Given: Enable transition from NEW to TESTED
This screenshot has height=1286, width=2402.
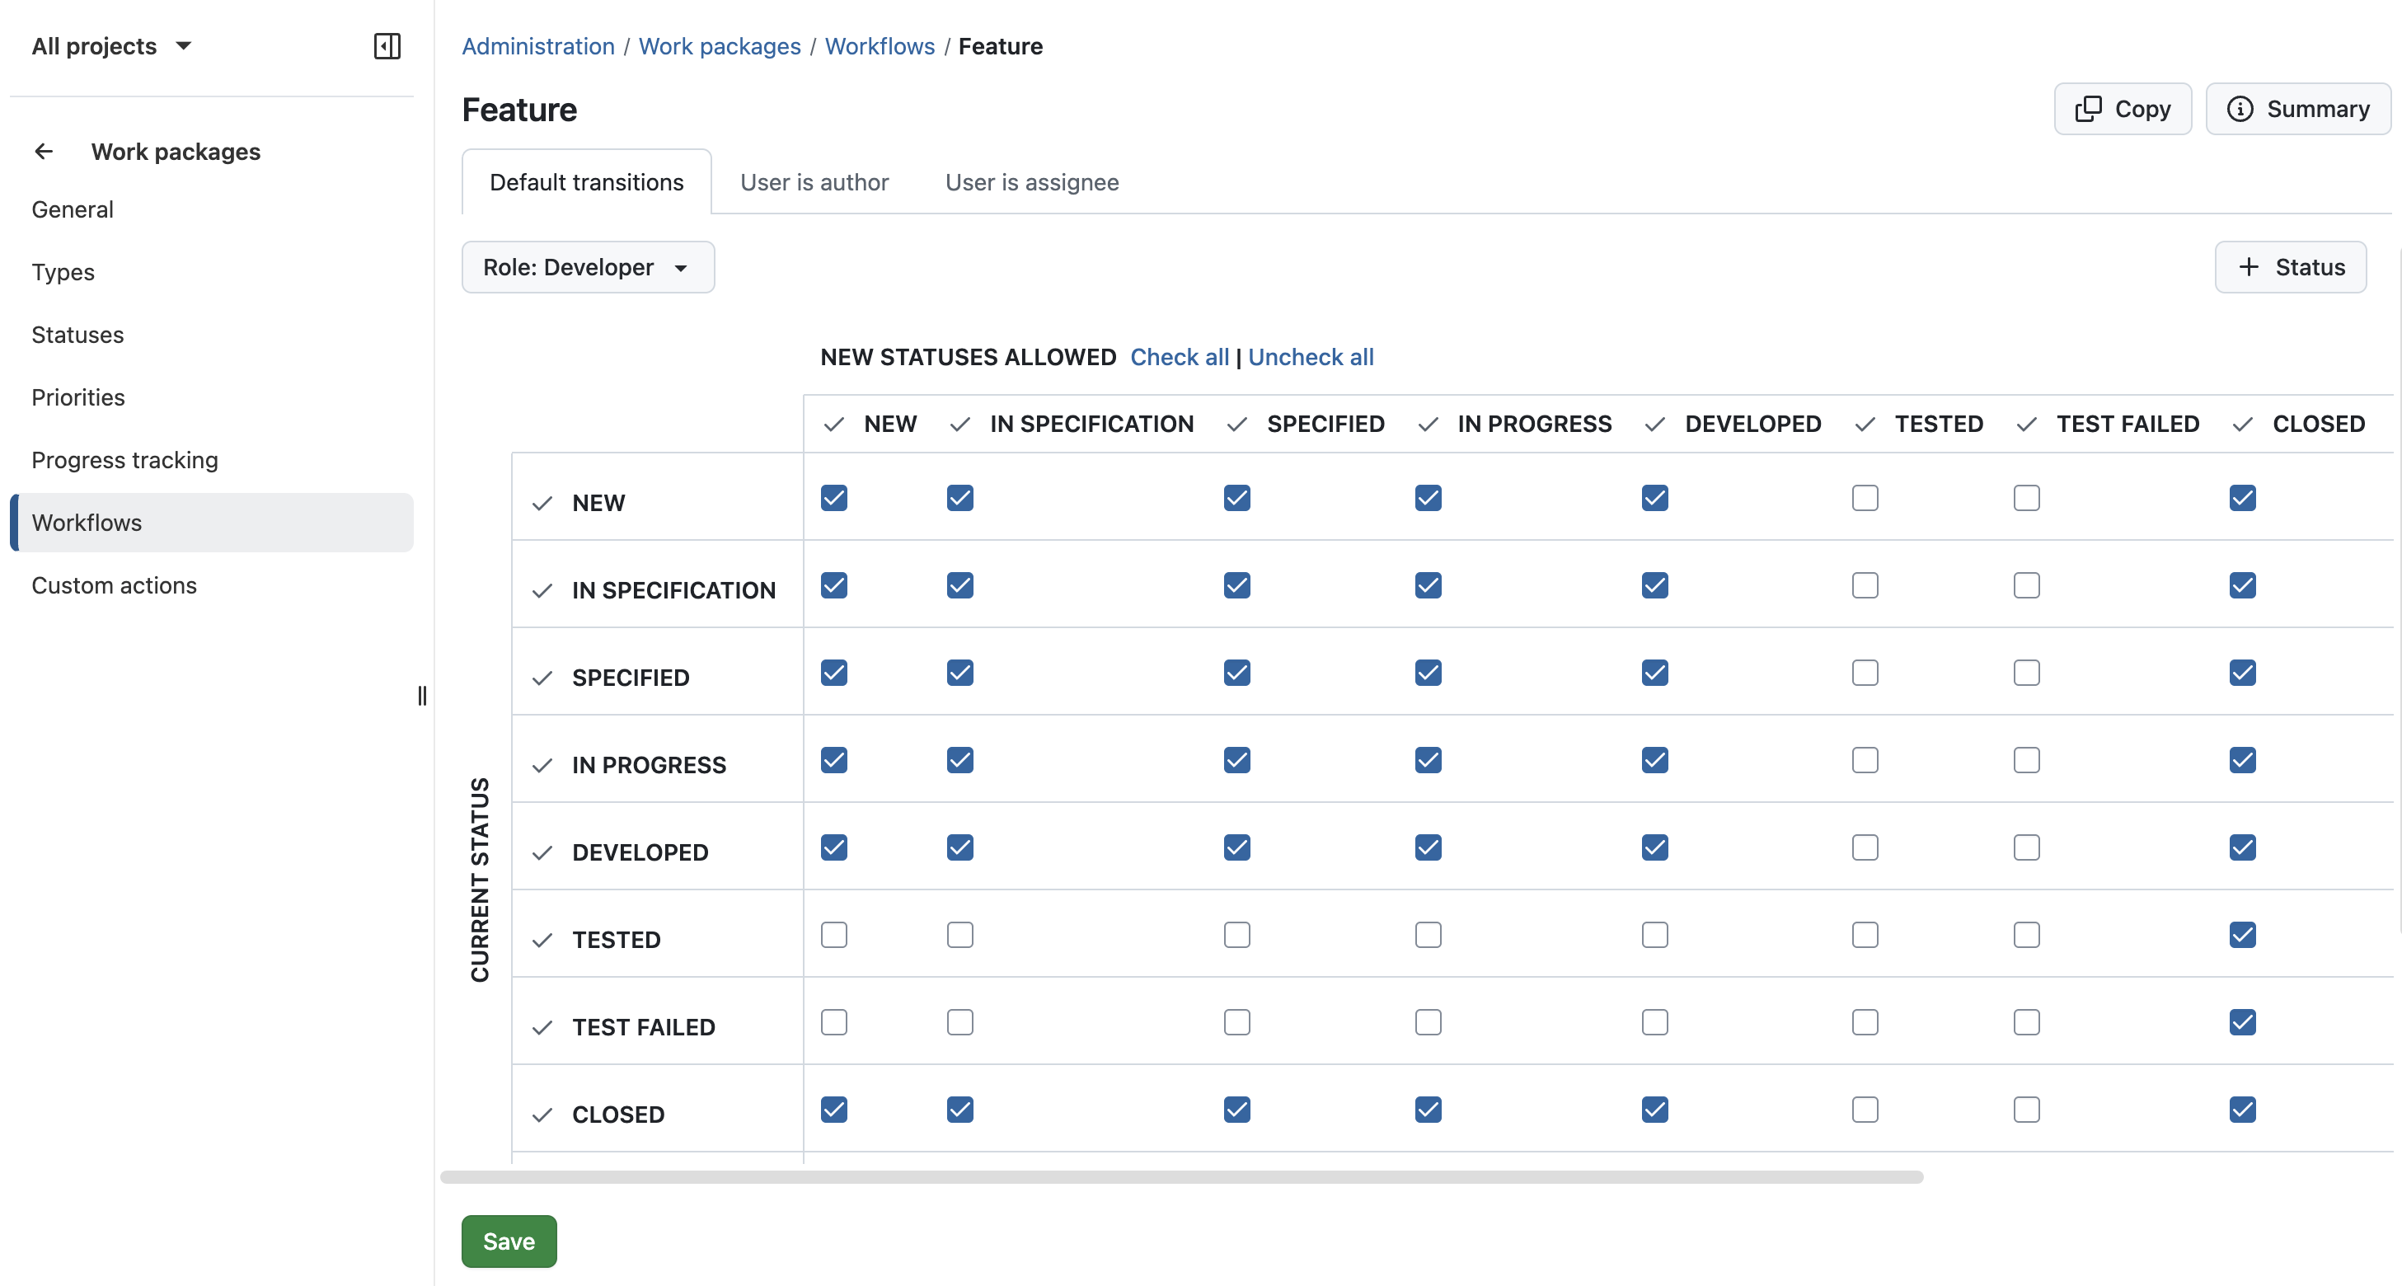Looking at the screenshot, I should click(1864, 498).
